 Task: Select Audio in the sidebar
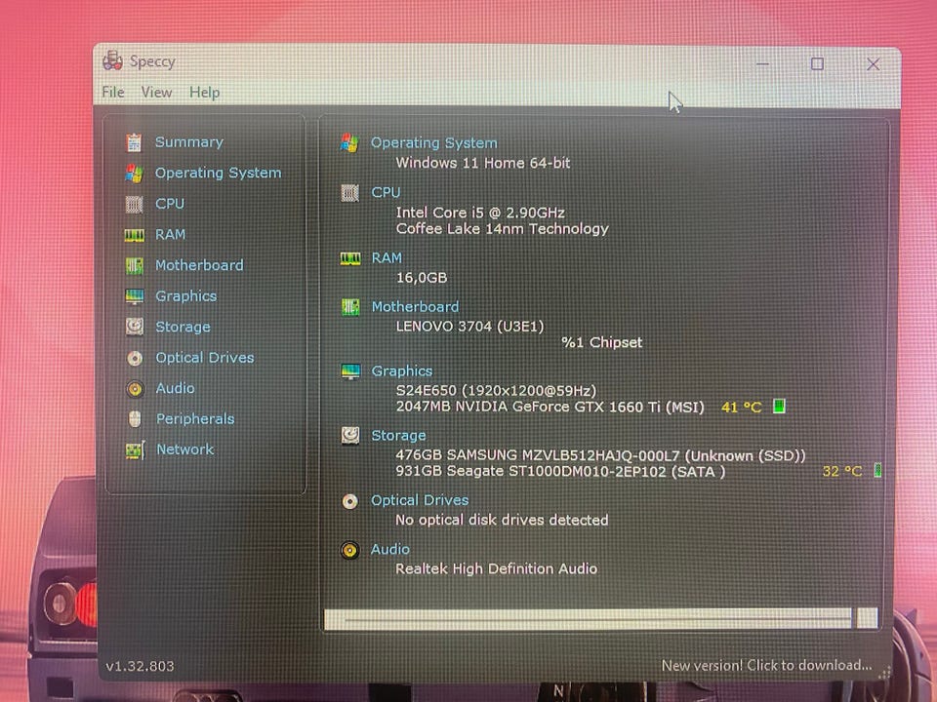click(x=175, y=388)
